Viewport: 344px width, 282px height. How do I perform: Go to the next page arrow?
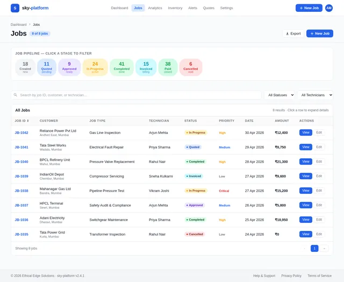click(x=324, y=249)
